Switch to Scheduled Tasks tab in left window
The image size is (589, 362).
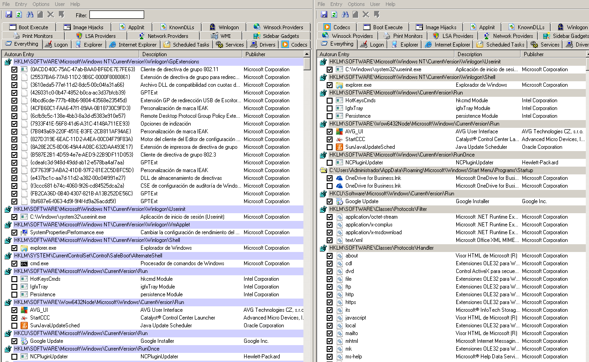point(186,45)
